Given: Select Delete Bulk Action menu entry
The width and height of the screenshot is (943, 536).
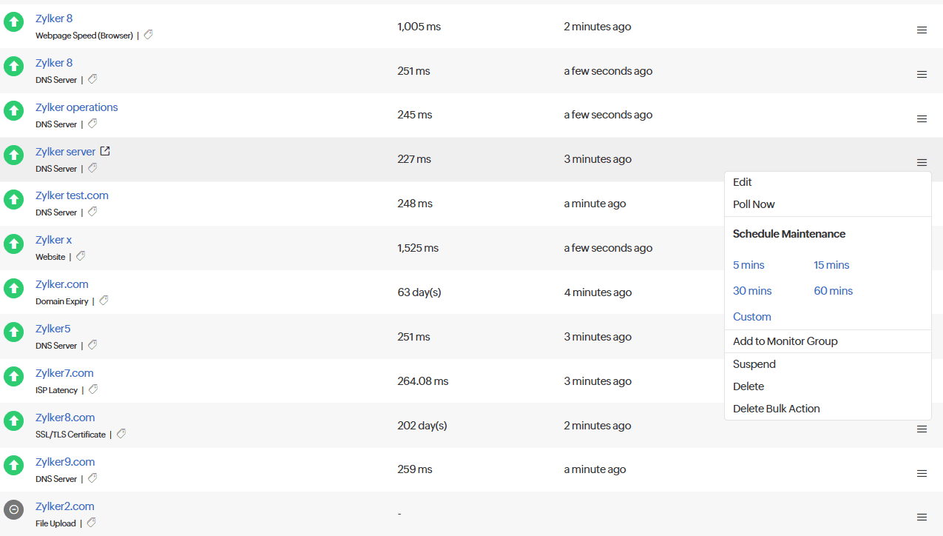Looking at the screenshot, I should point(776,409).
